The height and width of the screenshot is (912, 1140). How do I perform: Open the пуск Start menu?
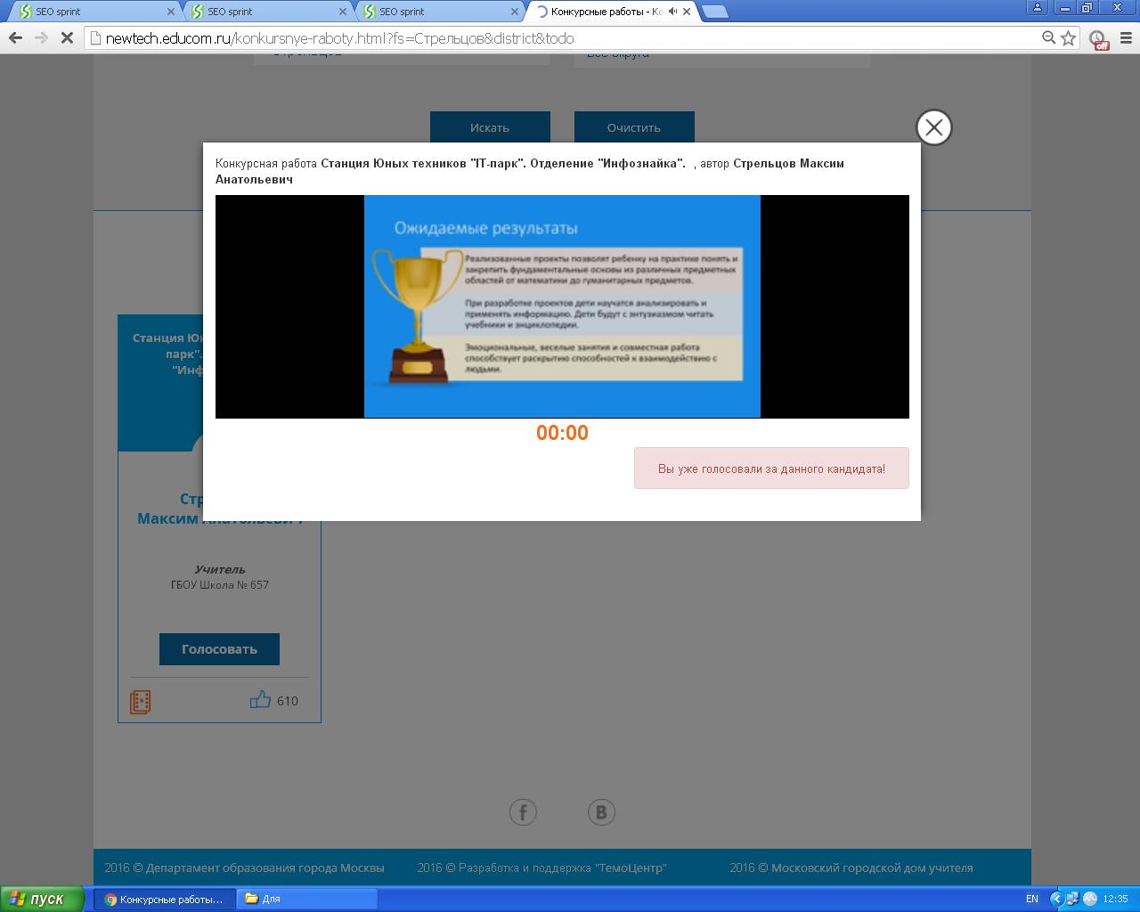click(x=42, y=899)
